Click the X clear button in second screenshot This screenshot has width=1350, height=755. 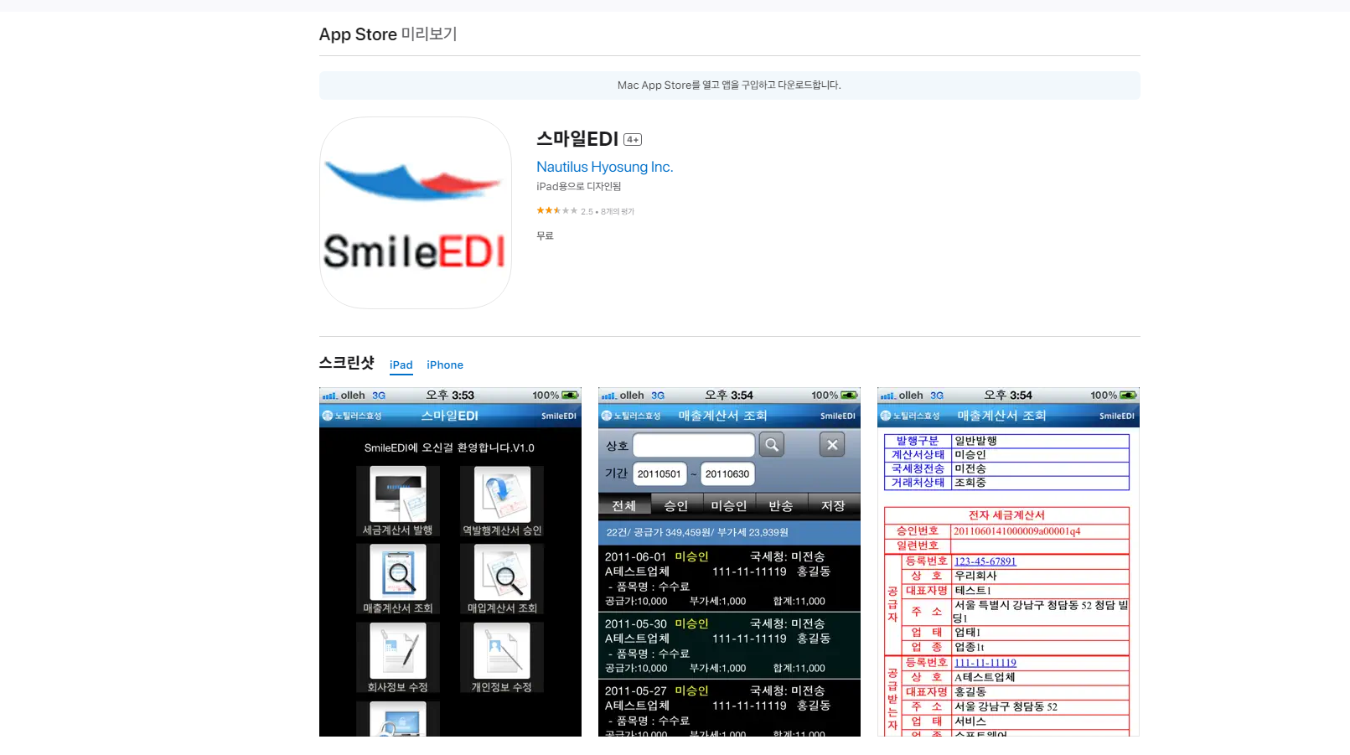click(832, 445)
